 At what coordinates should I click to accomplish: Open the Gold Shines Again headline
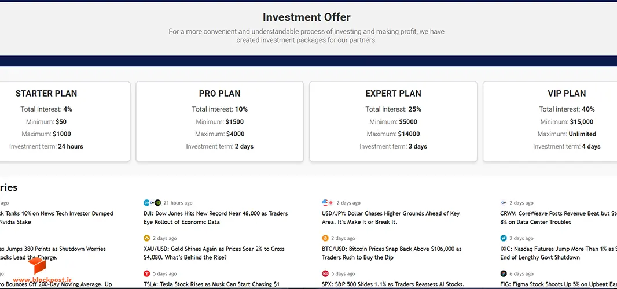pos(214,253)
